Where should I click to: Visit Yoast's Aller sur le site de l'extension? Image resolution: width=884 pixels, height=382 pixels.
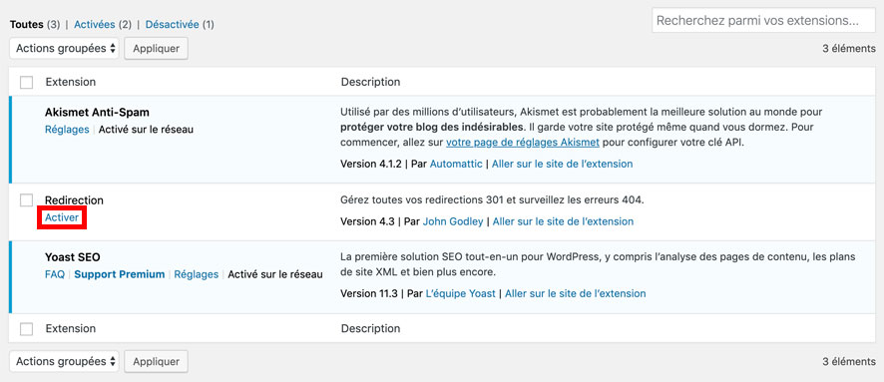pos(576,293)
